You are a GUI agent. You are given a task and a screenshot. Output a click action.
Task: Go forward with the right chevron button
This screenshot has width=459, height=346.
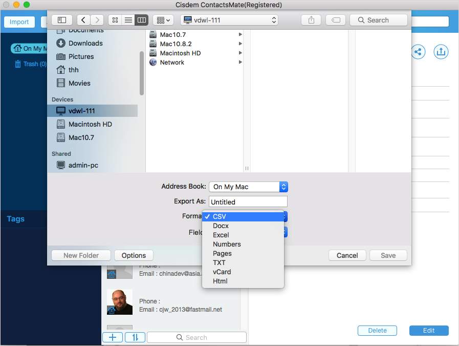coord(97,20)
